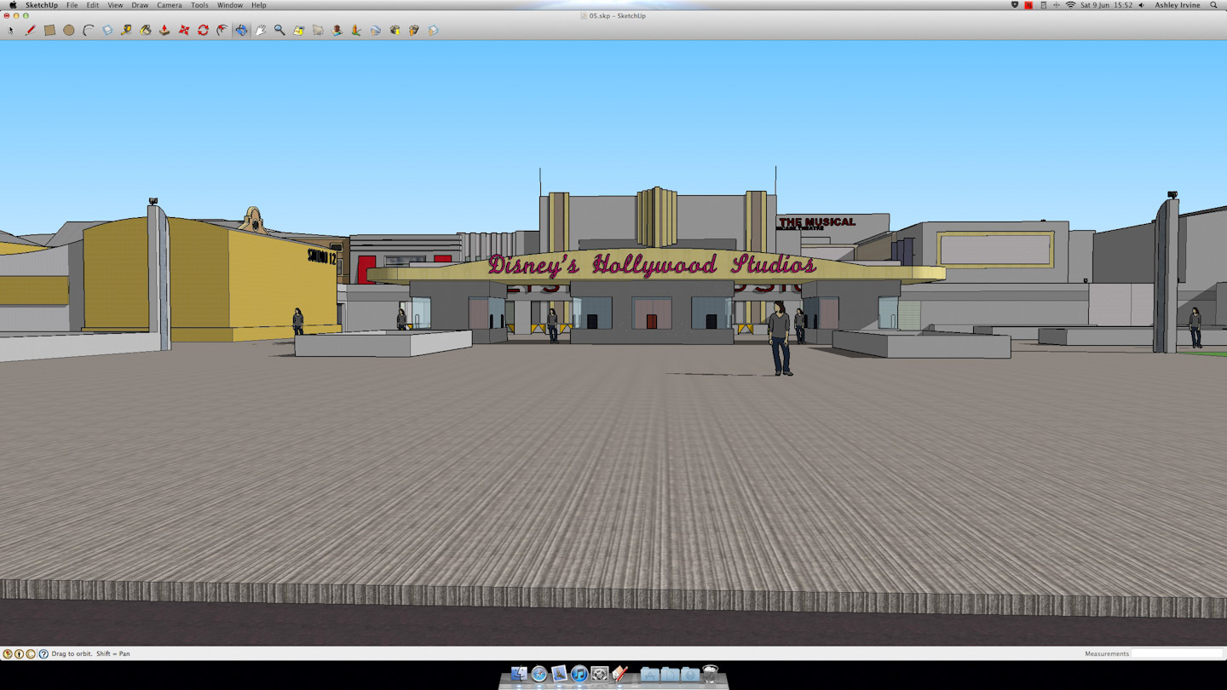Open the View menu
Viewport: 1227px width, 690px height.
(115, 5)
